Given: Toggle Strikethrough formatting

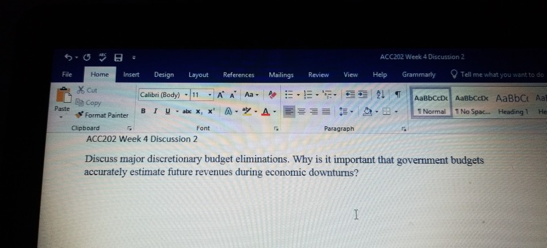Looking at the screenshot, I should (x=187, y=111).
